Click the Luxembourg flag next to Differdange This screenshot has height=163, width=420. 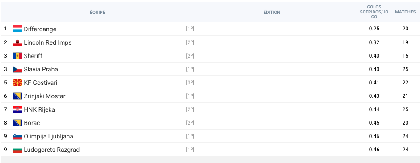pyautogui.click(x=17, y=29)
